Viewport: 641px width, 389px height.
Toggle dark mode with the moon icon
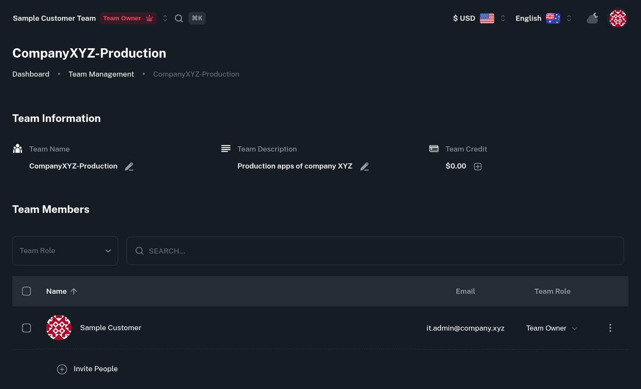(x=592, y=18)
